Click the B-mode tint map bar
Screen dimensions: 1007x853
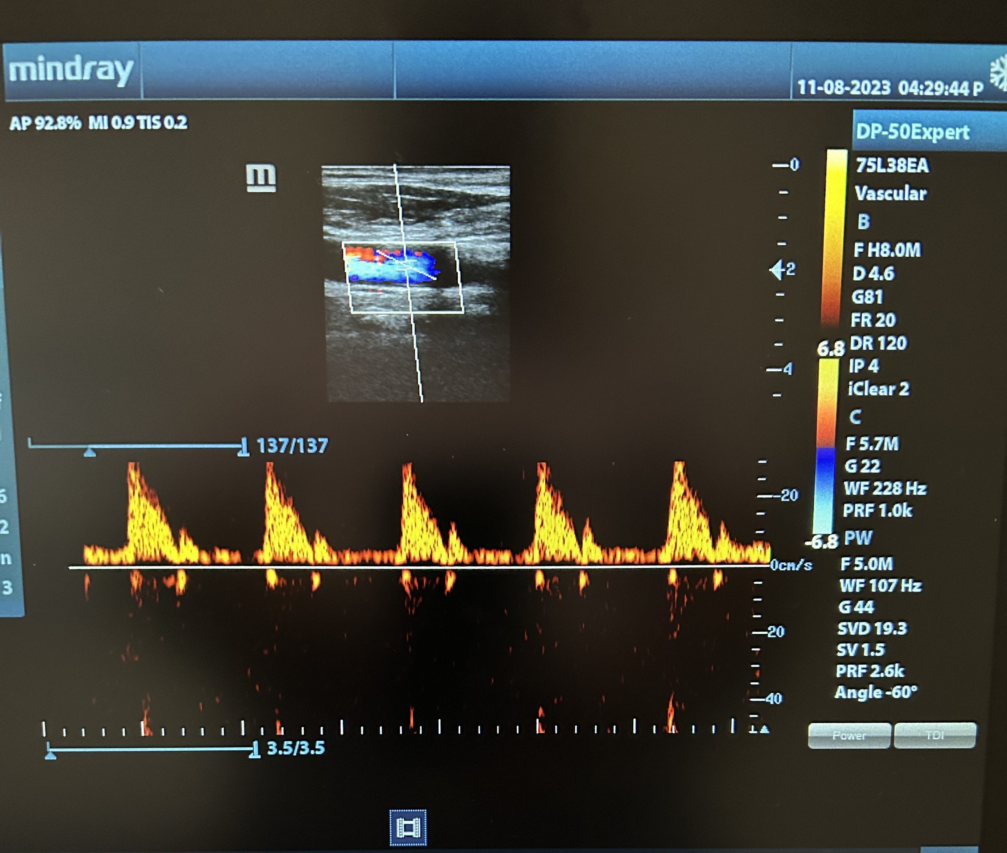835,237
